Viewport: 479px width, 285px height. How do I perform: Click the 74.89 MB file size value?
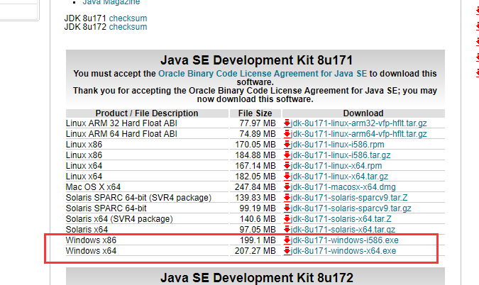pos(258,134)
